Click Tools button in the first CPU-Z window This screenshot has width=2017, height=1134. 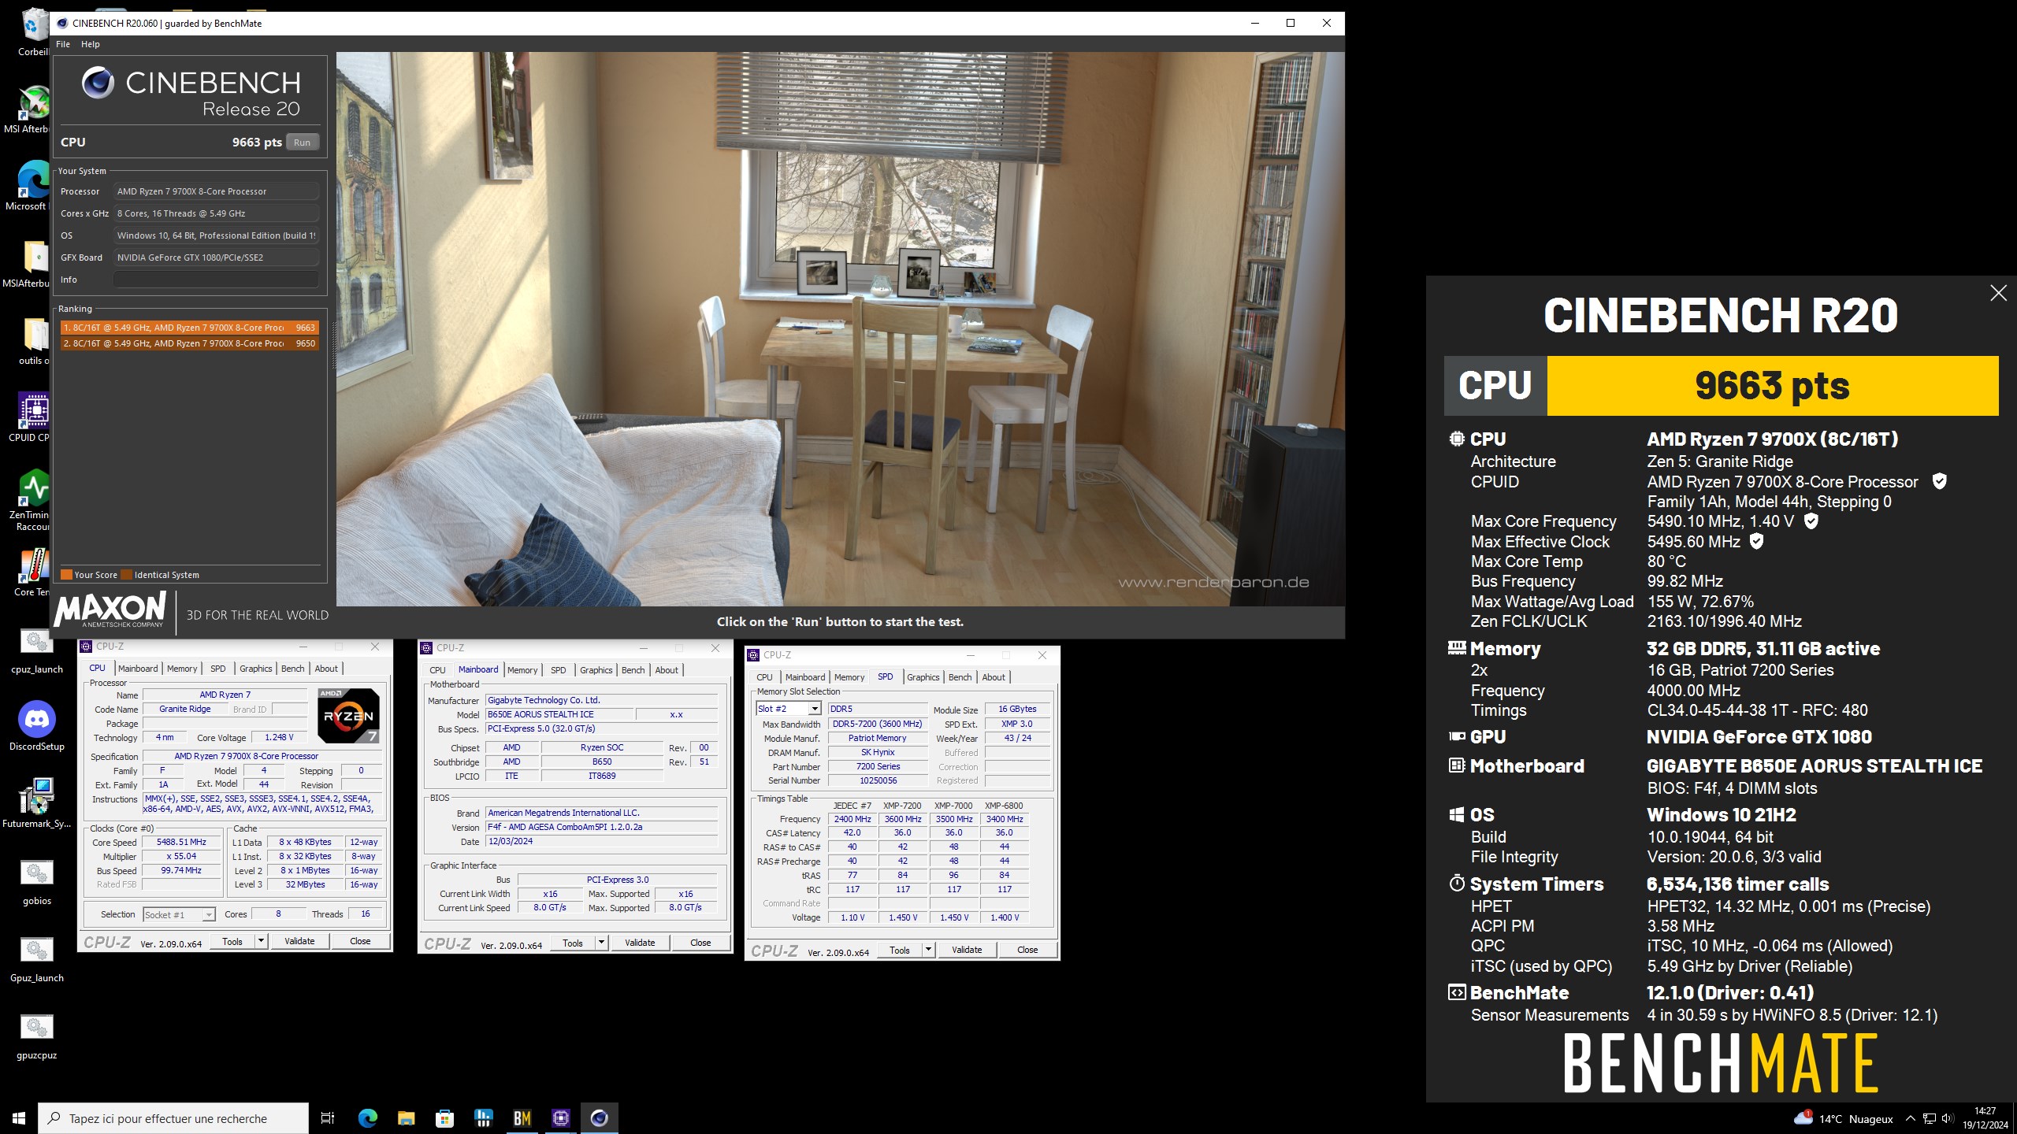coord(232,941)
